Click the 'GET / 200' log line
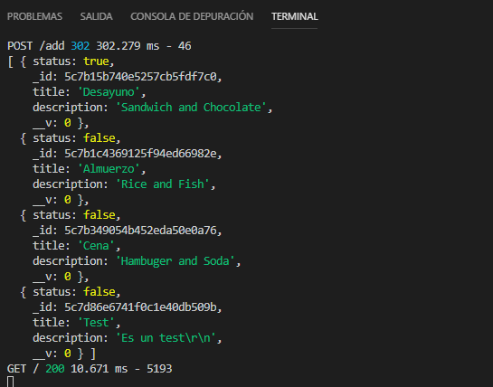This screenshot has width=493, height=387. (x=90, y=368)
